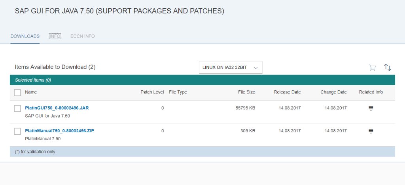Click the Change Date column header
The image size is (405, 185).
coord(333,92)
